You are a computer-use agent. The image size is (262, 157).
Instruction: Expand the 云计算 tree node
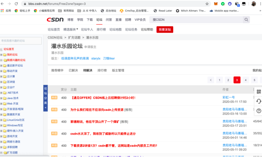point(1,76)
